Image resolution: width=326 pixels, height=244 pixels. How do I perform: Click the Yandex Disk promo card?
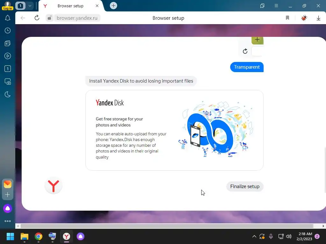174,130
